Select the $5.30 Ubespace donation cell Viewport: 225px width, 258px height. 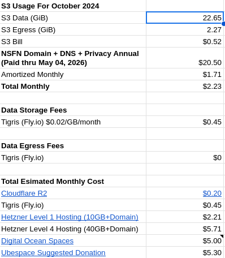click(185, 252)
